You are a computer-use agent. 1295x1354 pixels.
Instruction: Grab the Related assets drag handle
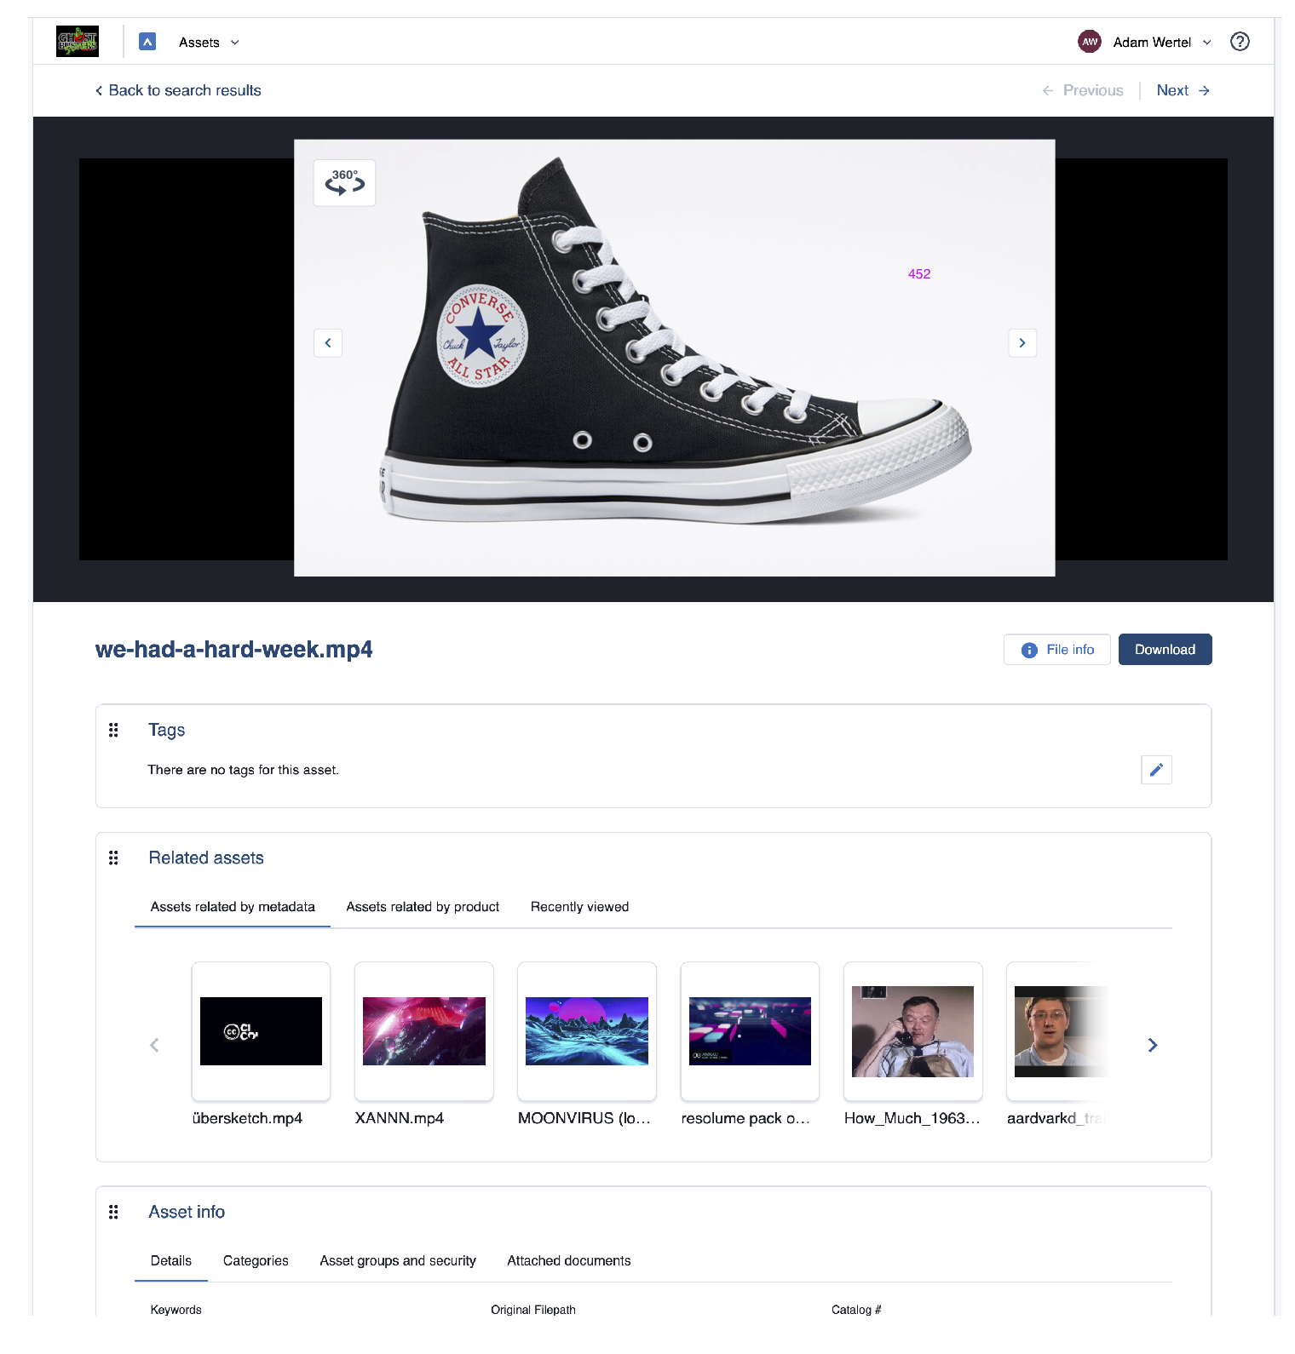113,858
